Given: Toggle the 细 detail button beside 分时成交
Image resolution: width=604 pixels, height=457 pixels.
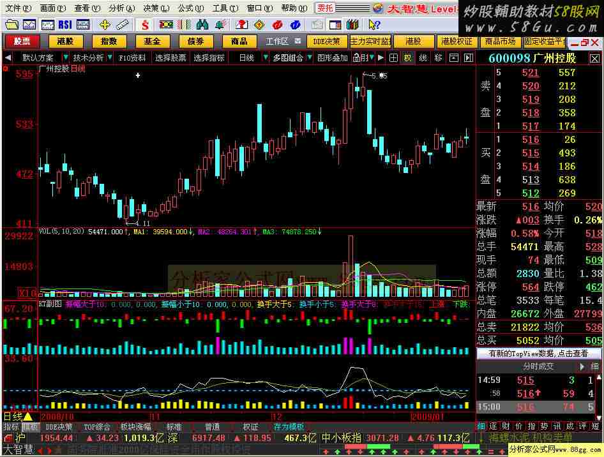Looking at the screenshot, I should point(594,366).
